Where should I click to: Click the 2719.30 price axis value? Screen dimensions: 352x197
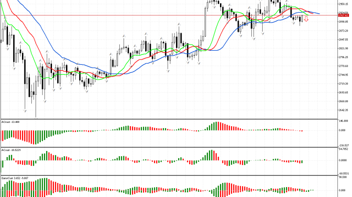pos(344,83)
